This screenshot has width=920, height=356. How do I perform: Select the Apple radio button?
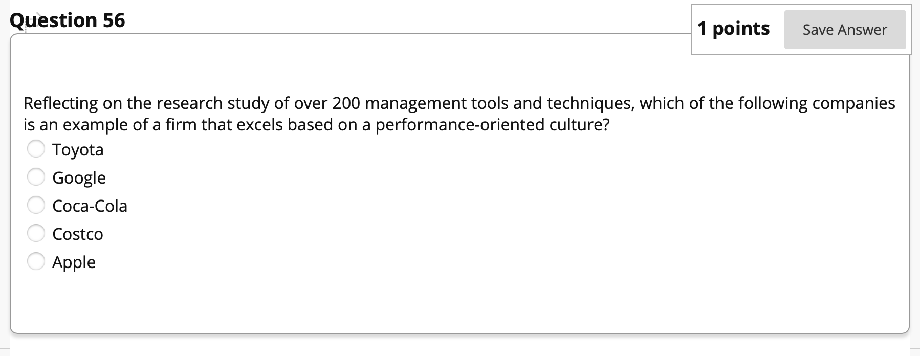36,261
